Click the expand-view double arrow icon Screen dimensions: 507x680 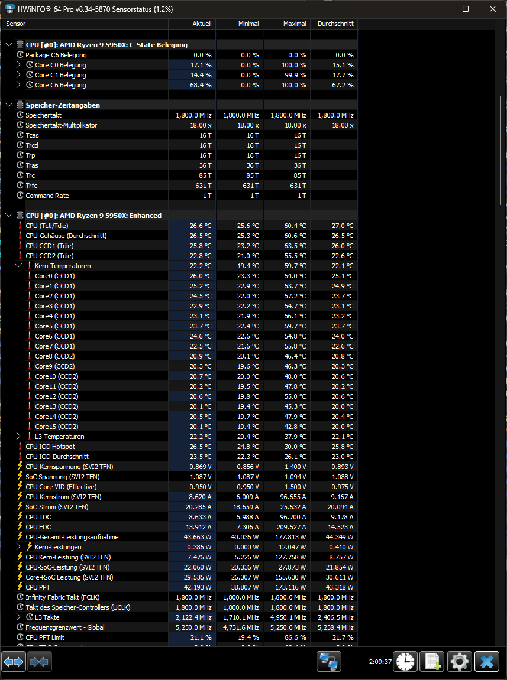pyautogui.click(x=14, y=662)
